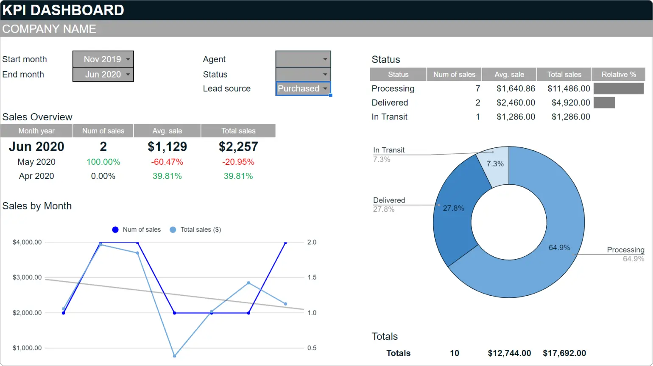Screen dimensions: 653x366
Task: Open the End month dropdown showing Jun 2020
Action: click(103, 74)
